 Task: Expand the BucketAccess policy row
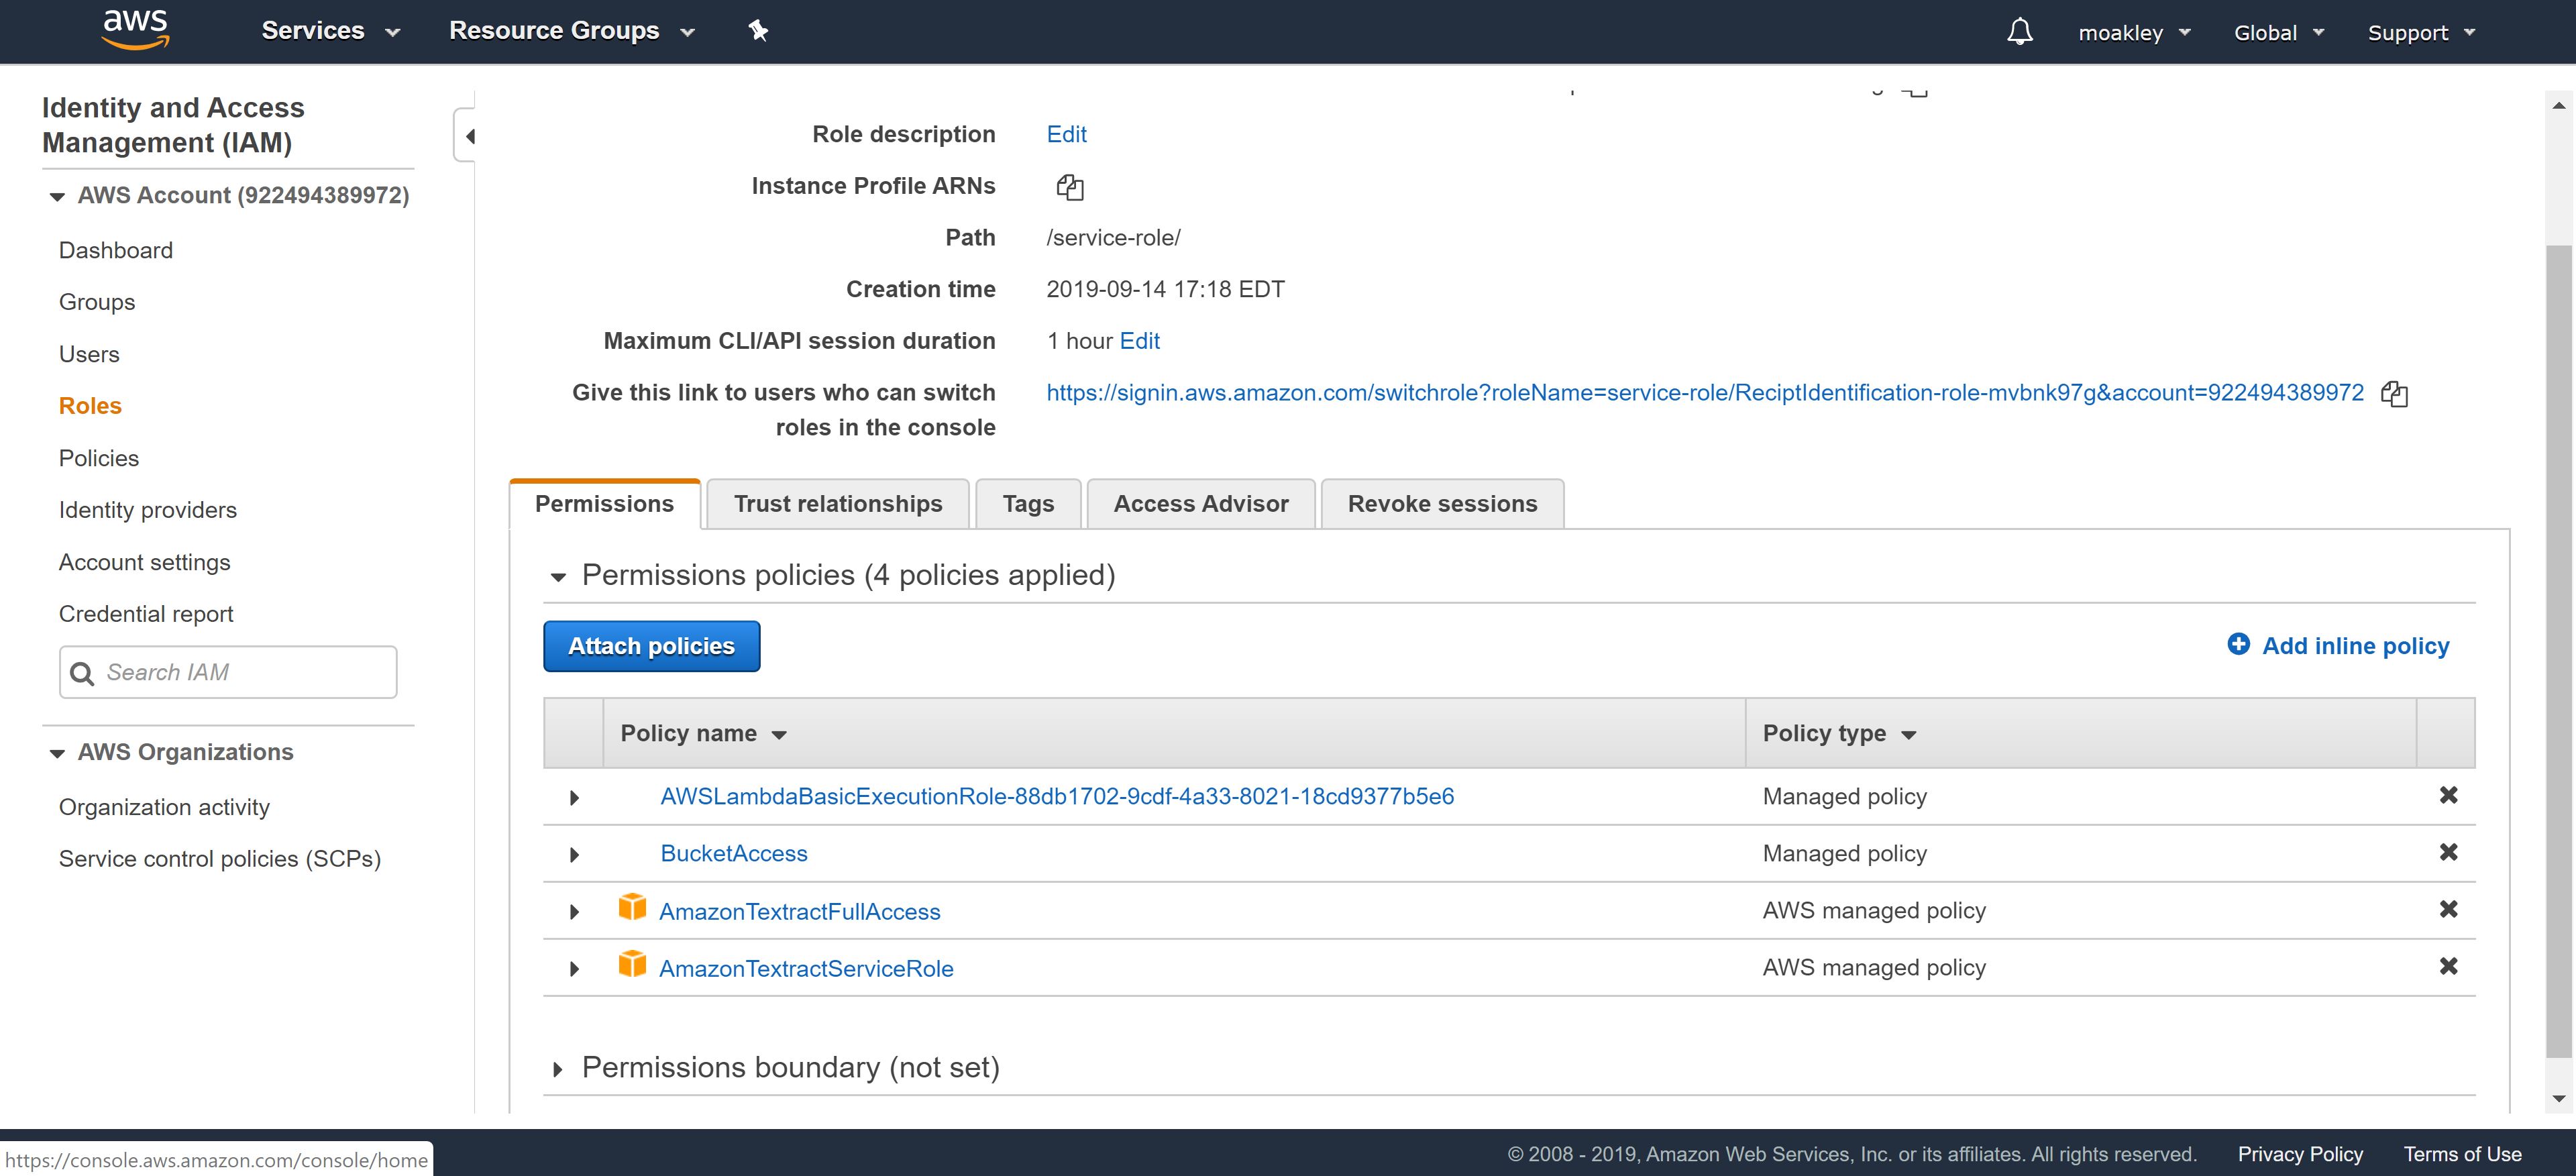pos(574,855)
